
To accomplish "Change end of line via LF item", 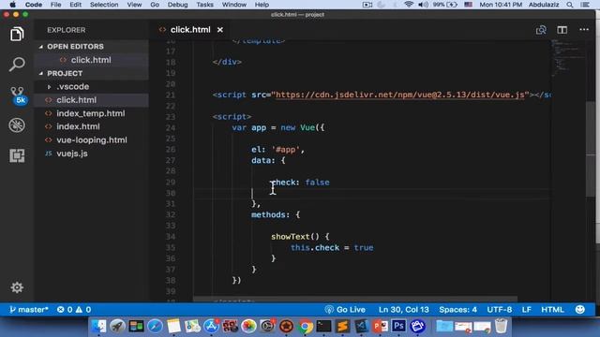I will (527, 310).
